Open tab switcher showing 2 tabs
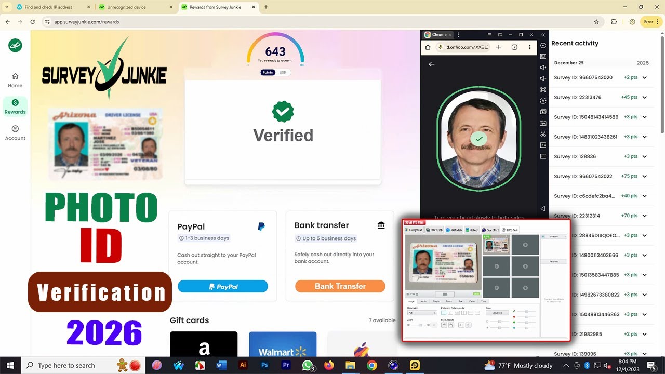 [514, 47]
